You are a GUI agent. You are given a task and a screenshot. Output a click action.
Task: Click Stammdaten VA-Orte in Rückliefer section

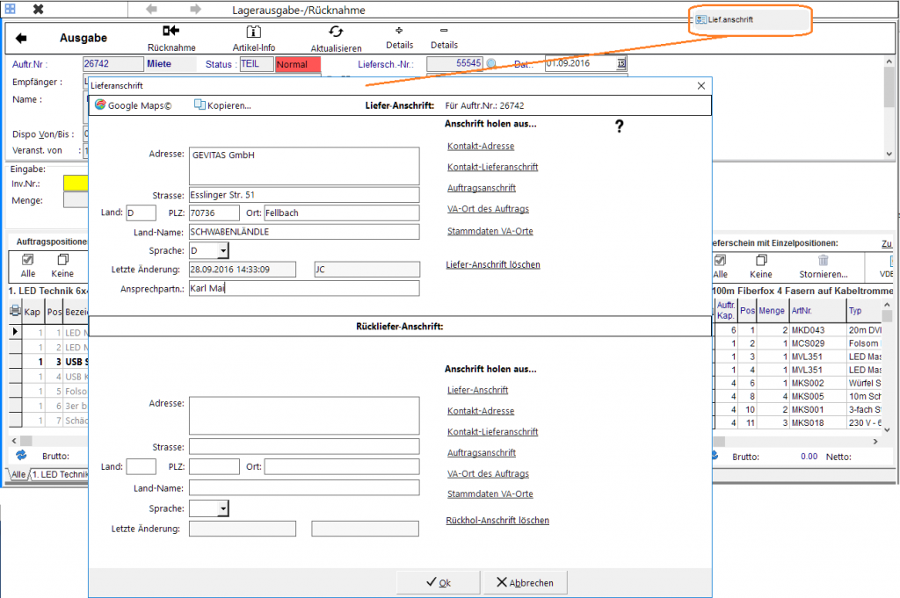tap(490, 494)
